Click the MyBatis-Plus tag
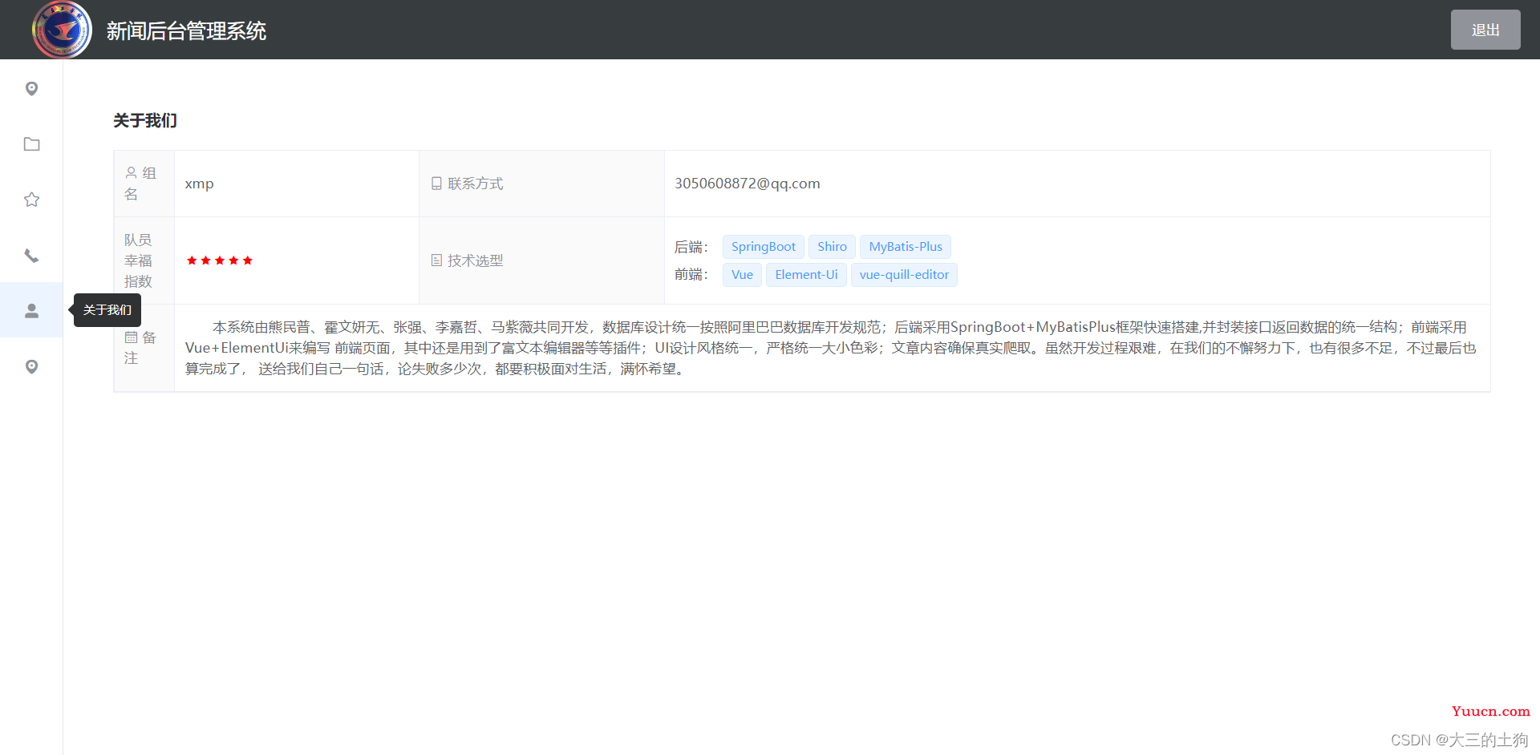The height and width of the screenshot is (755, 1540). (906, 247)
